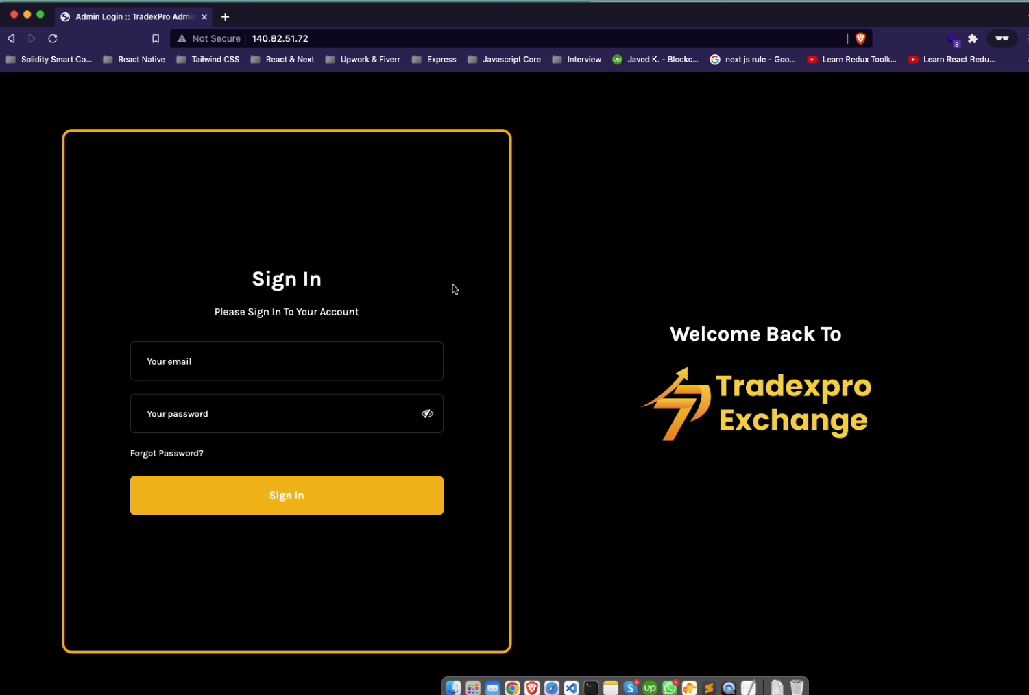This screenshot has height=695, width=1029.
Task: Open the browser extensions puzzle icon
Action: 972,38
